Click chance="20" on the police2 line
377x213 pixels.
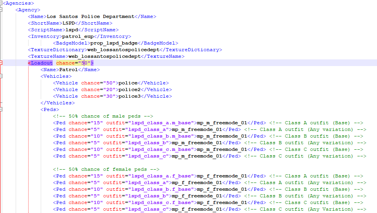[x=98, y=89]
